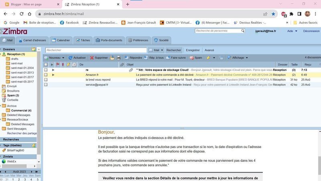Open the Corbeille trash folder

[12, 100]
